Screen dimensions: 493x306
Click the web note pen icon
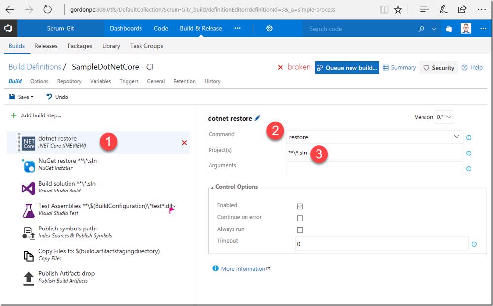coord(443,10)
